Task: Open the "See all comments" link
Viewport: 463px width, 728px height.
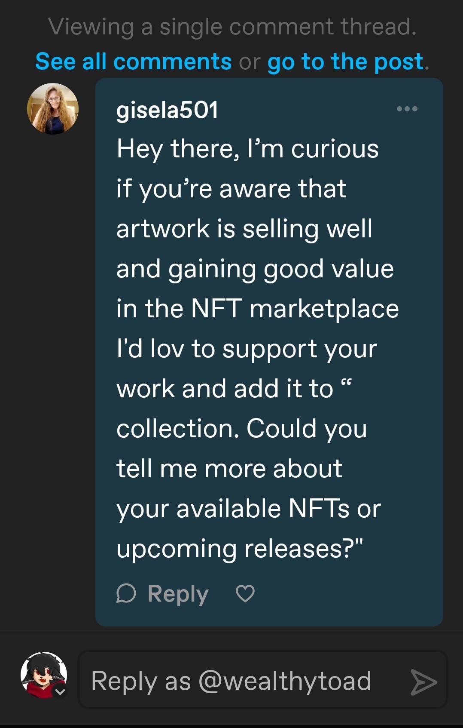Action: [x=133, y=61]
